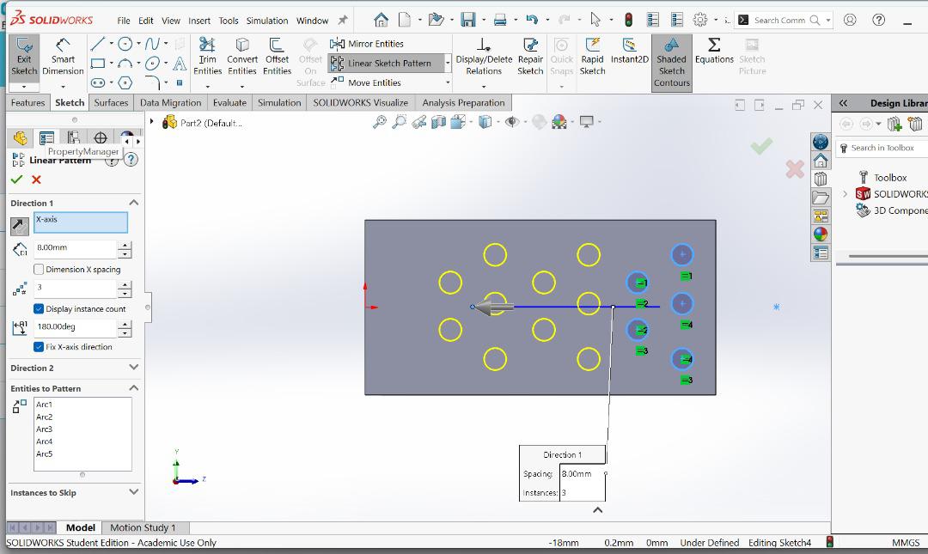This screenshot has height=554, width=928.
Task: Open the Edit Appearance color sphere in view toolbar
Action: [559, 122]
